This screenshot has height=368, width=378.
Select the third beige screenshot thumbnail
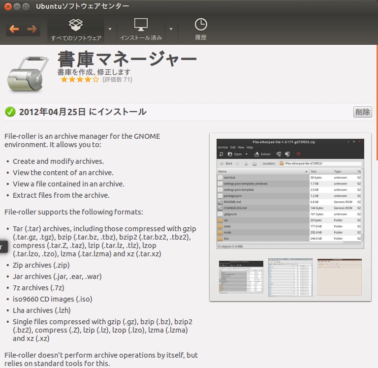pyautogui.click(x=340, y=277)
